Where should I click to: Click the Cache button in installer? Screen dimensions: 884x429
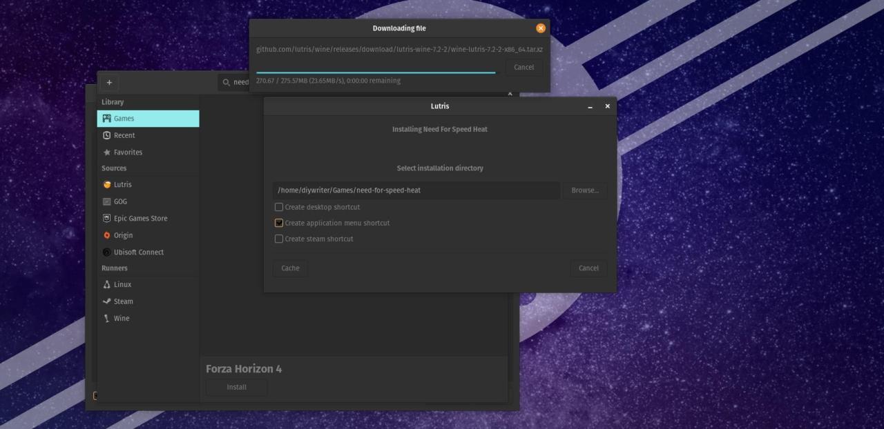point(290,268)
